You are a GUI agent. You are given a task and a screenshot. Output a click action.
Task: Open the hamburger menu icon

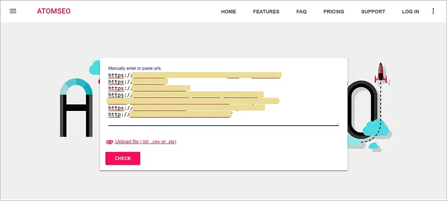coord(13,11)
